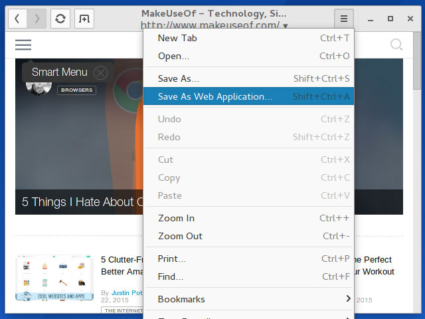This screenshot has height=319, width=425.
Task: Choose Zoom In from the menu
Action: [248, 218]
